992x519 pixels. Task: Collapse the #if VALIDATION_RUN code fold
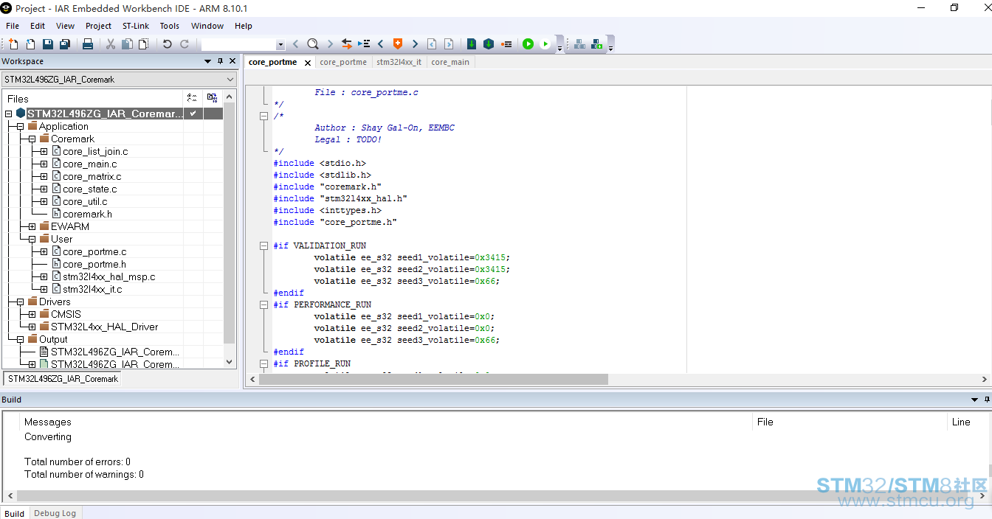264,245
